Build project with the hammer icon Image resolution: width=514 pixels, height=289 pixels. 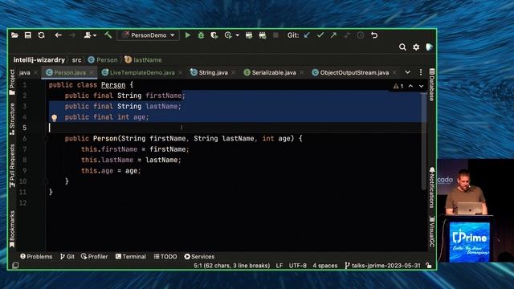click(x=108, y=35)
